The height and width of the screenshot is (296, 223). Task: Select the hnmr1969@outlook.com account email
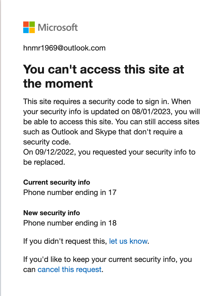click(64, 48)
